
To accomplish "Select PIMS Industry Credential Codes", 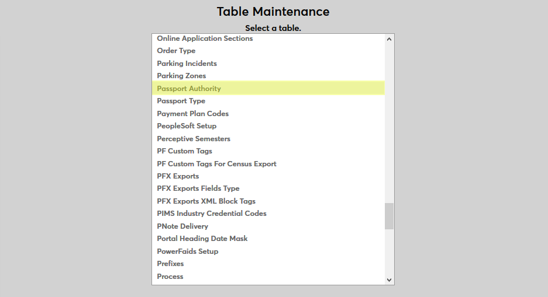I will (212, 214).
